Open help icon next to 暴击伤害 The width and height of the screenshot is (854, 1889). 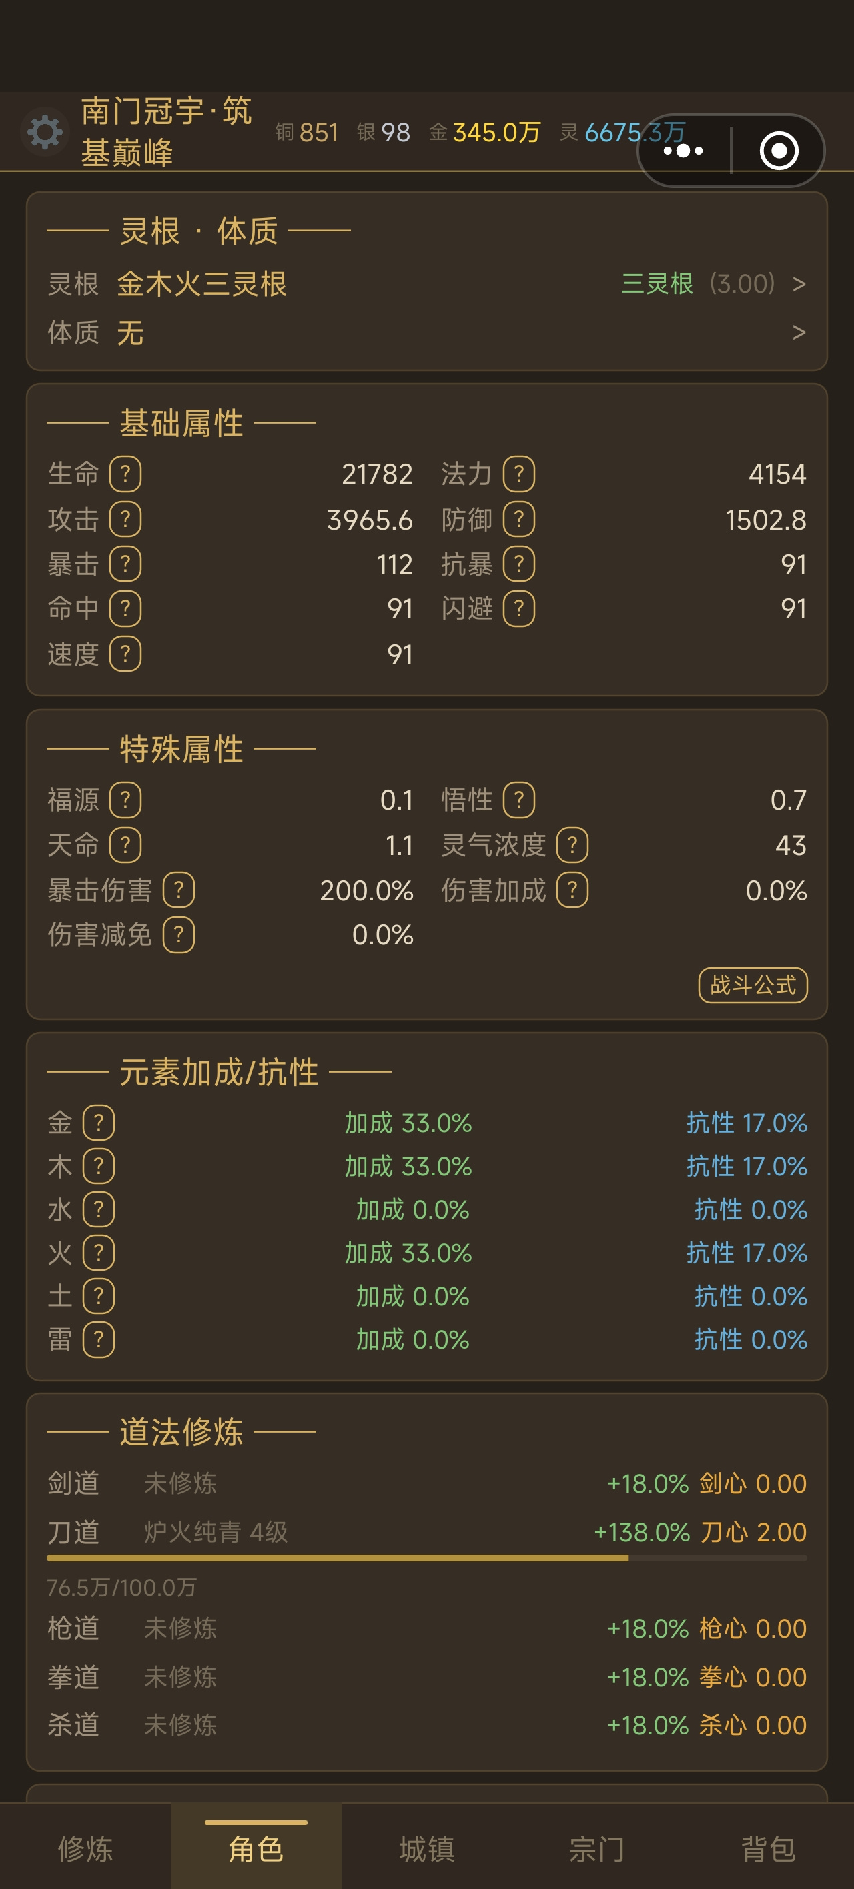coord(178,890)
